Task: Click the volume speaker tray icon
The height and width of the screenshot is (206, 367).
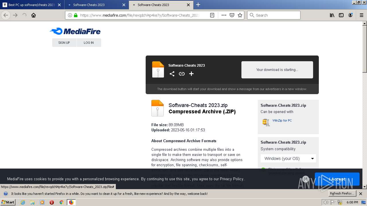Action: tap(326, 202)
